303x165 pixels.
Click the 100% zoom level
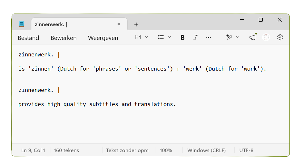(x=166, y=150)
